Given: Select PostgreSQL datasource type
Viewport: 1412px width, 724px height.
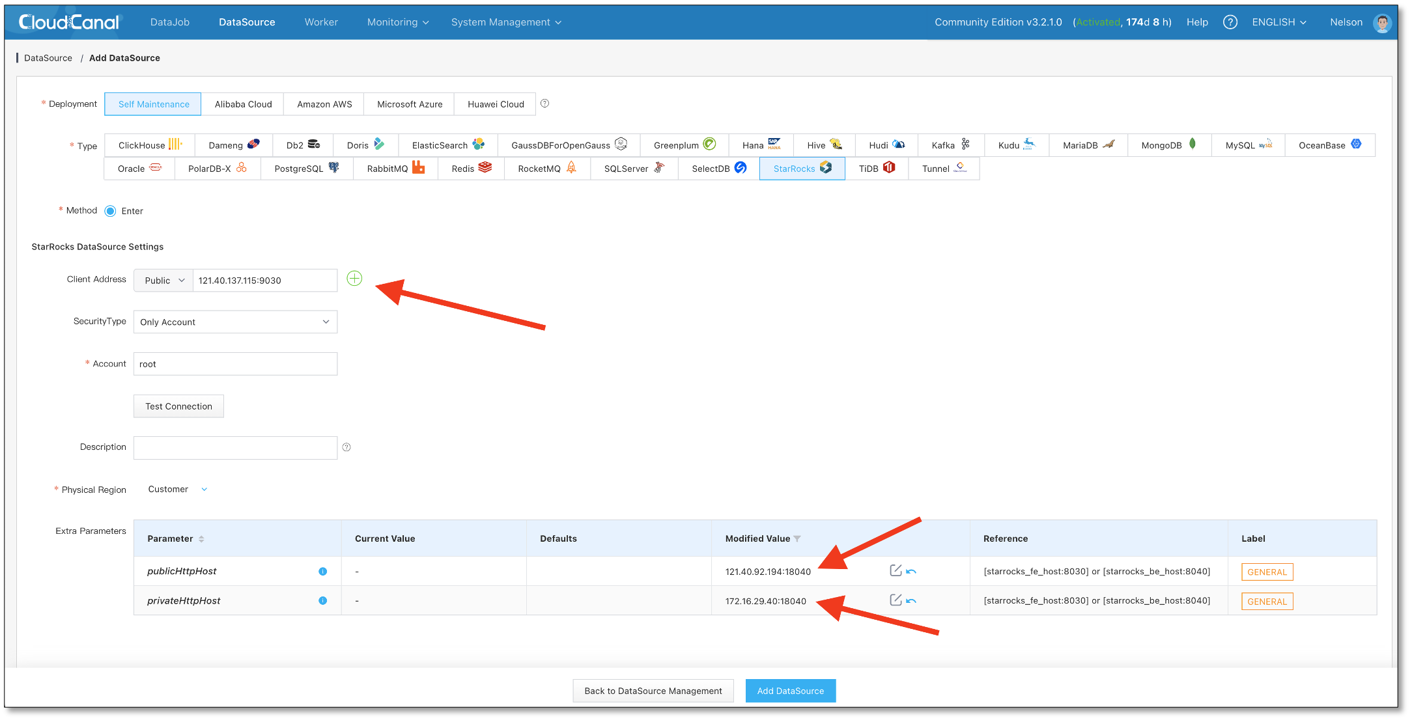Looking at the screenshot, I should 307,169.
